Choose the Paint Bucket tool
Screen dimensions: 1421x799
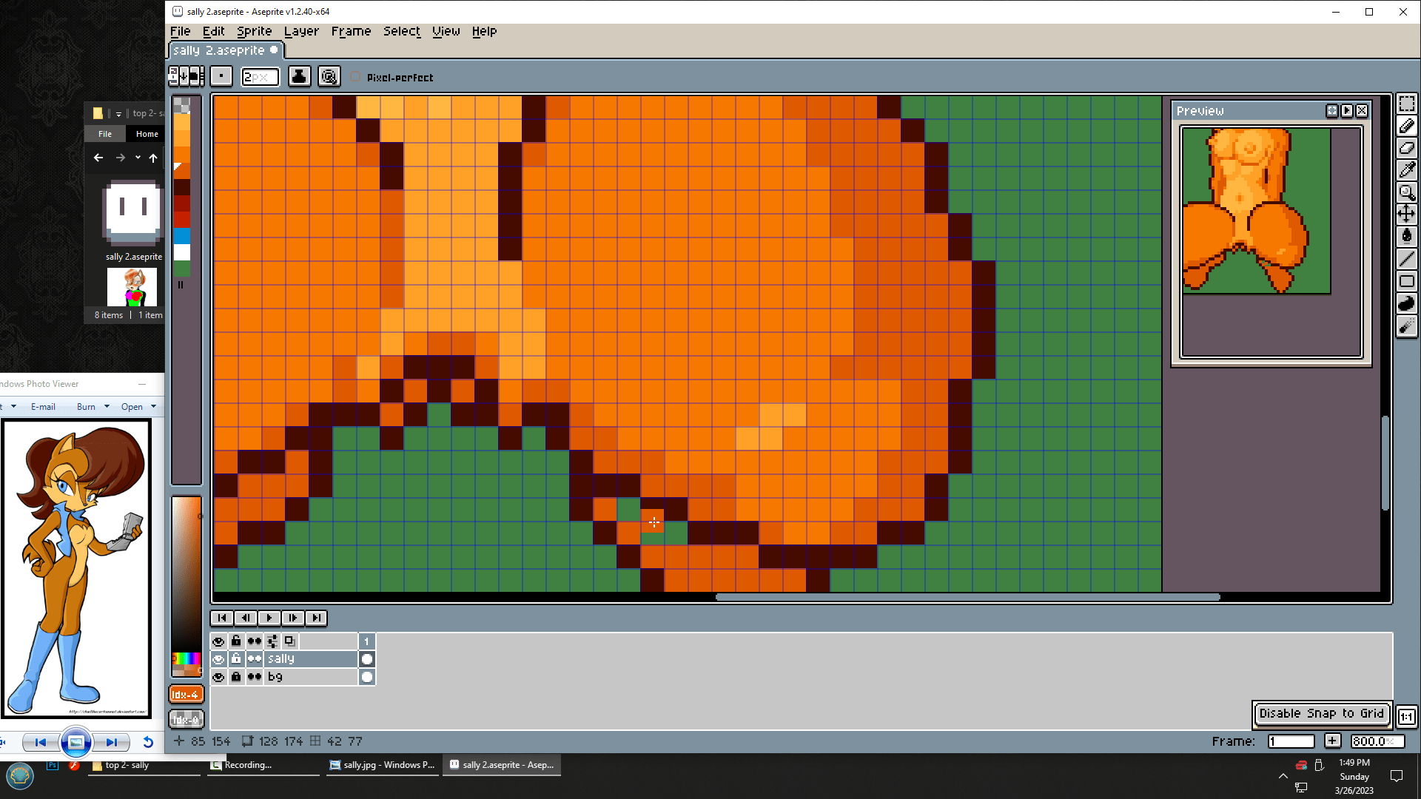tap(1406, 237)
